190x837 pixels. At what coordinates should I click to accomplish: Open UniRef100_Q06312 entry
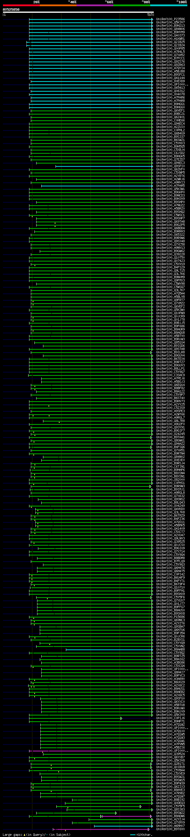[x=170, y=91]
